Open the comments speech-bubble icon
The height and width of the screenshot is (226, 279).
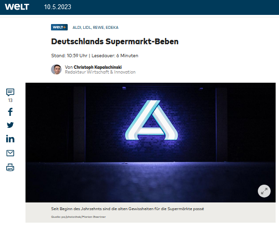point(10,92)
